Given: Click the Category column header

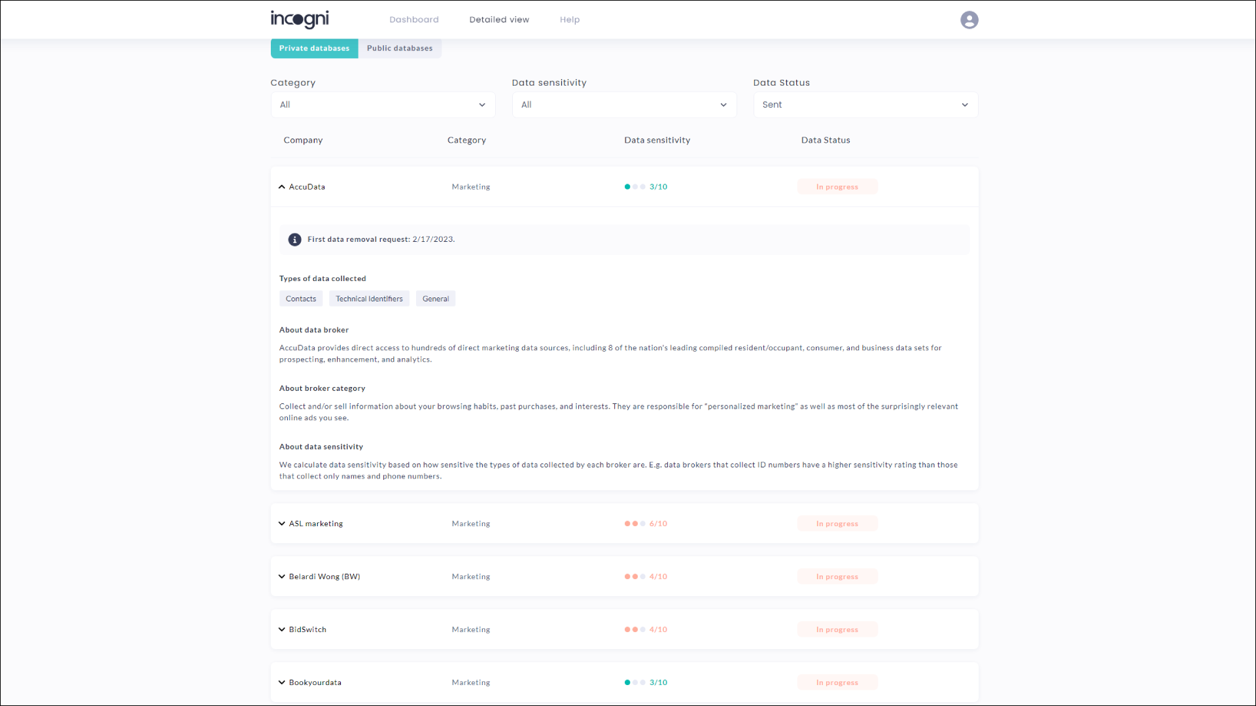Looking at the screenshot, I should coord(466,141).
